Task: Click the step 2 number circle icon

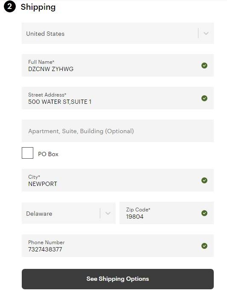Action: 10,7
